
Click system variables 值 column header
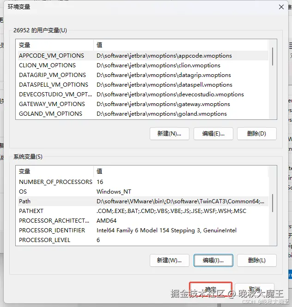point(181,171)
